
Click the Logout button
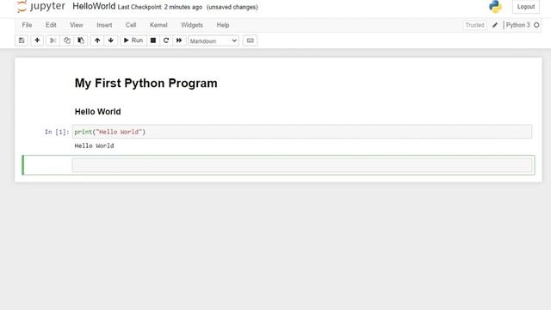(x=526, y=7)
